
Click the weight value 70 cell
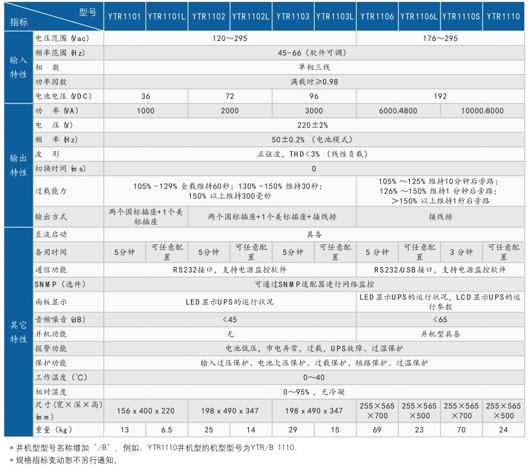point(461,430)
